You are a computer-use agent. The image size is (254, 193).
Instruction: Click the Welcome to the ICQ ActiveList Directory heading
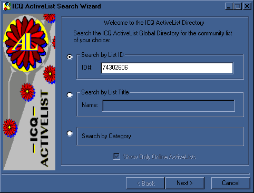pyautogui.click(x=154, y=23)
